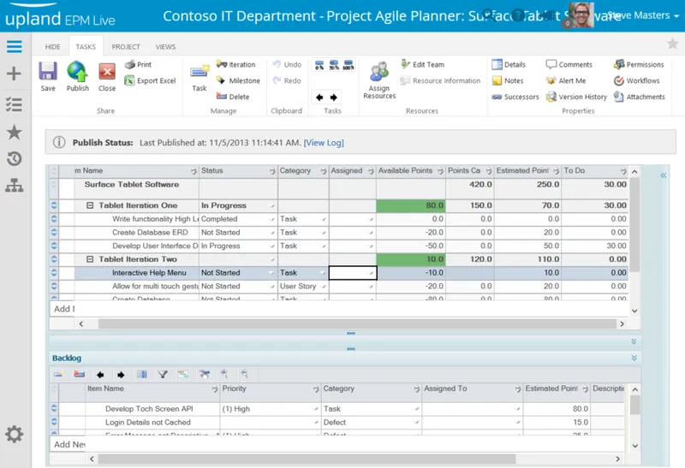Collapse Tablet Iteration One
The width and height of the screenshot is (685, 468).
pos(90,205)
